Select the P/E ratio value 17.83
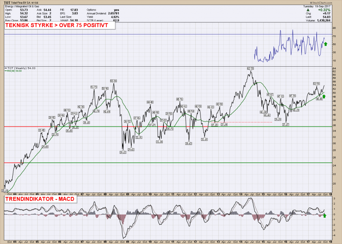The width and height of the screenshot is (342, 244). tap(74, 10)
